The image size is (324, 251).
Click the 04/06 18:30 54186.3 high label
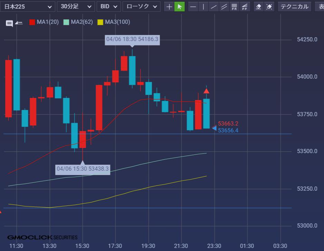tap(132, 39)
